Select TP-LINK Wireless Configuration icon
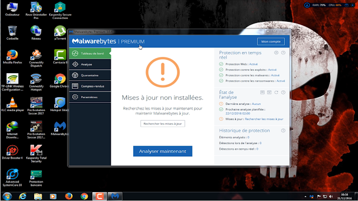Image resolution: width=358 pixels, height=201 pixels. [12, 82]
